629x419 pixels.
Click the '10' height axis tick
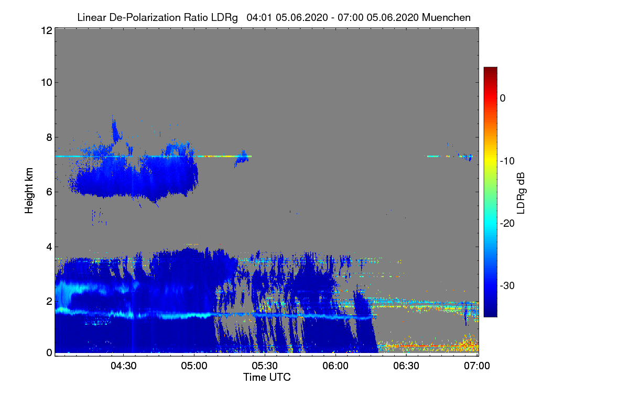[46, 82]
